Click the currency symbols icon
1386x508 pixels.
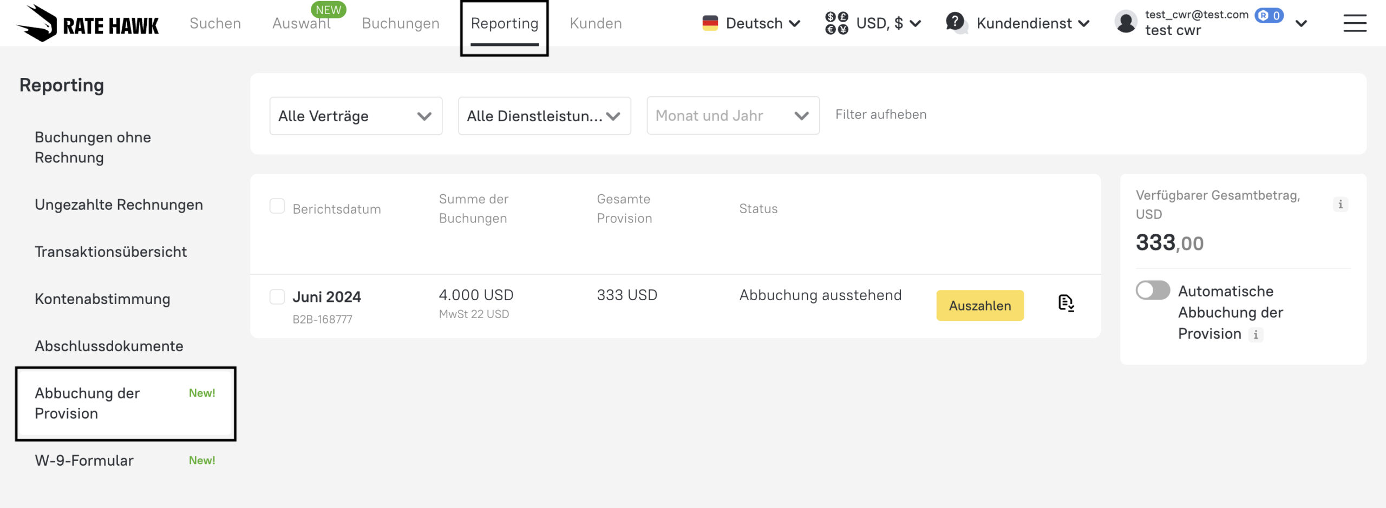pos(836,23)
